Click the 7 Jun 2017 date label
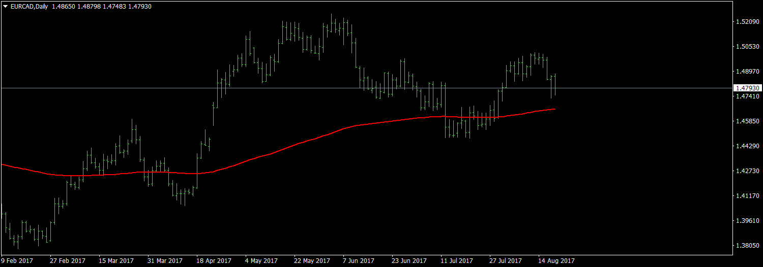Screen dimensions: 763x267 pyautogui.click(x=359, y=261)
